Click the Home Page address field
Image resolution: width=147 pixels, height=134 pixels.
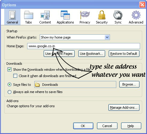tap(83, 46)
